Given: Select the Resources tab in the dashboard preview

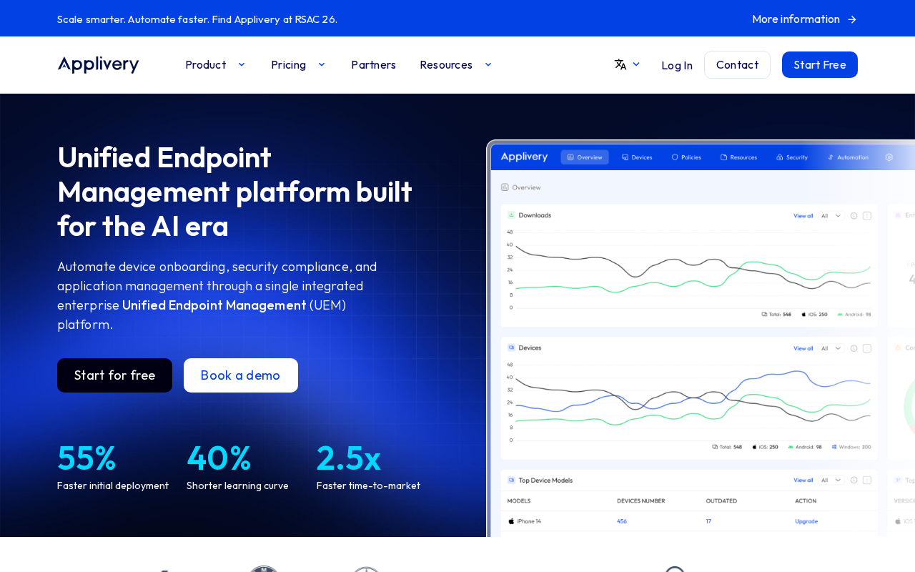Looking at the screenshot, I should click(x=739, y=157).
